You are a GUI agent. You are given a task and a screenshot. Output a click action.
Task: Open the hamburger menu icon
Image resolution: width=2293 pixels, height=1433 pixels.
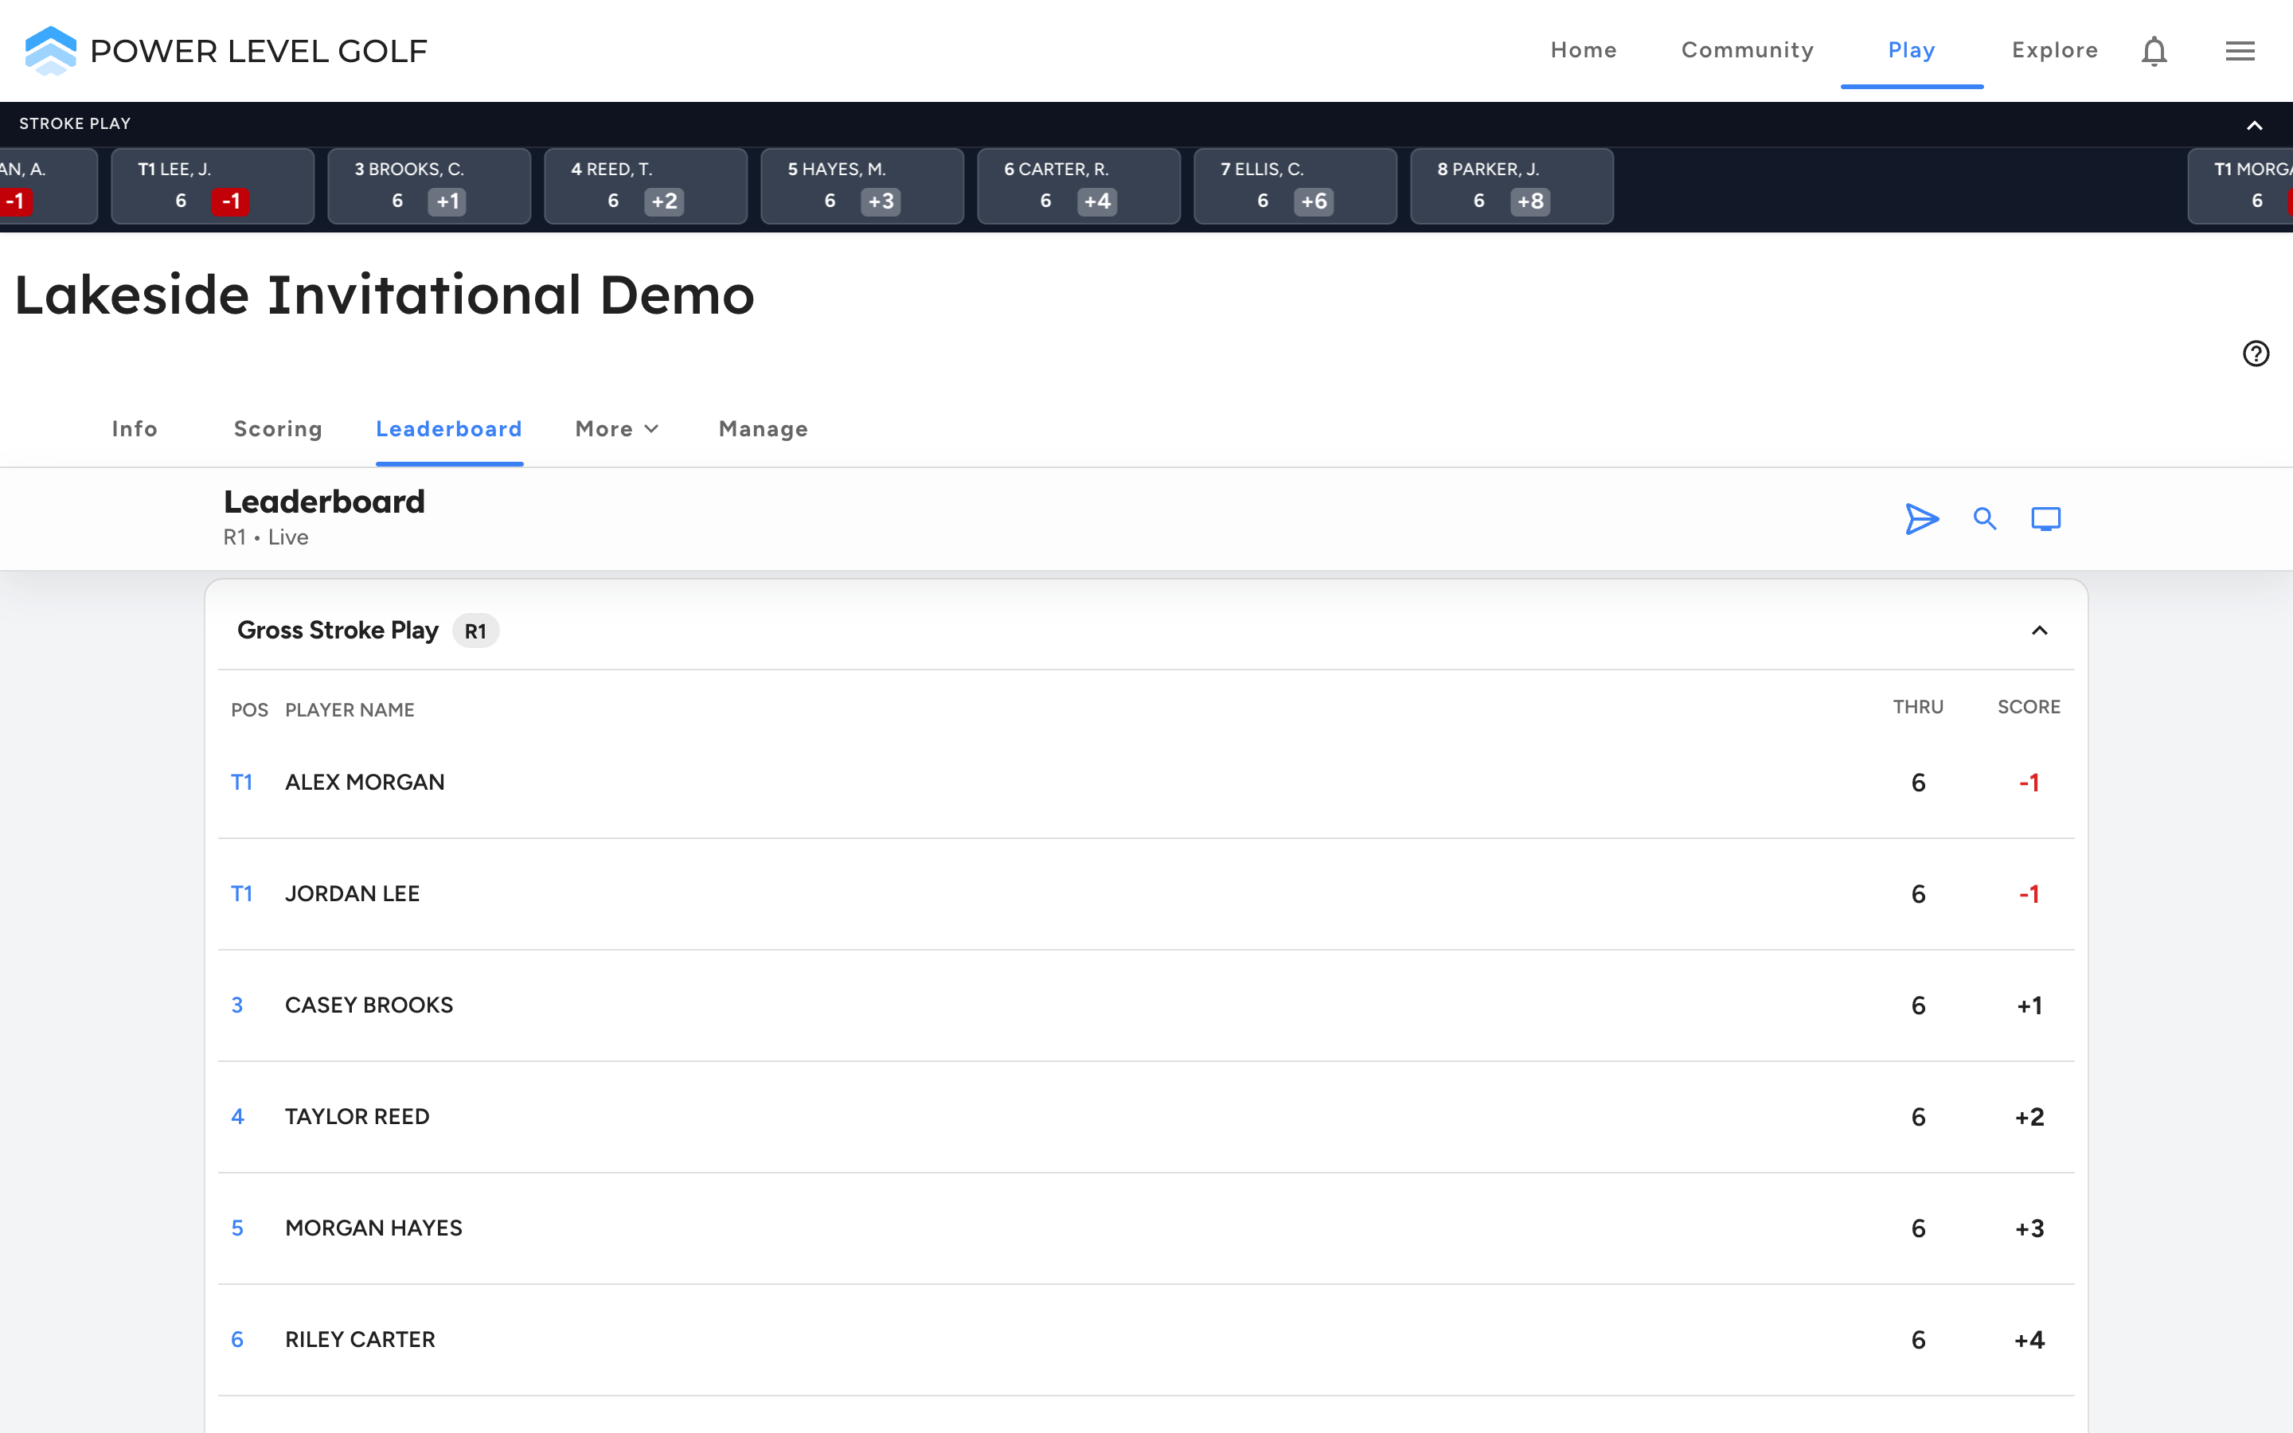tap(2240, 51)
